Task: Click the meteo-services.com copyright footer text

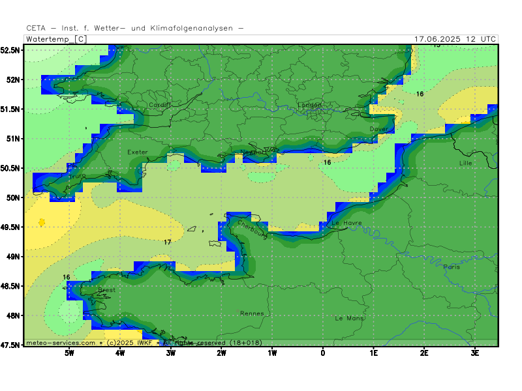Action: [144, 343]
